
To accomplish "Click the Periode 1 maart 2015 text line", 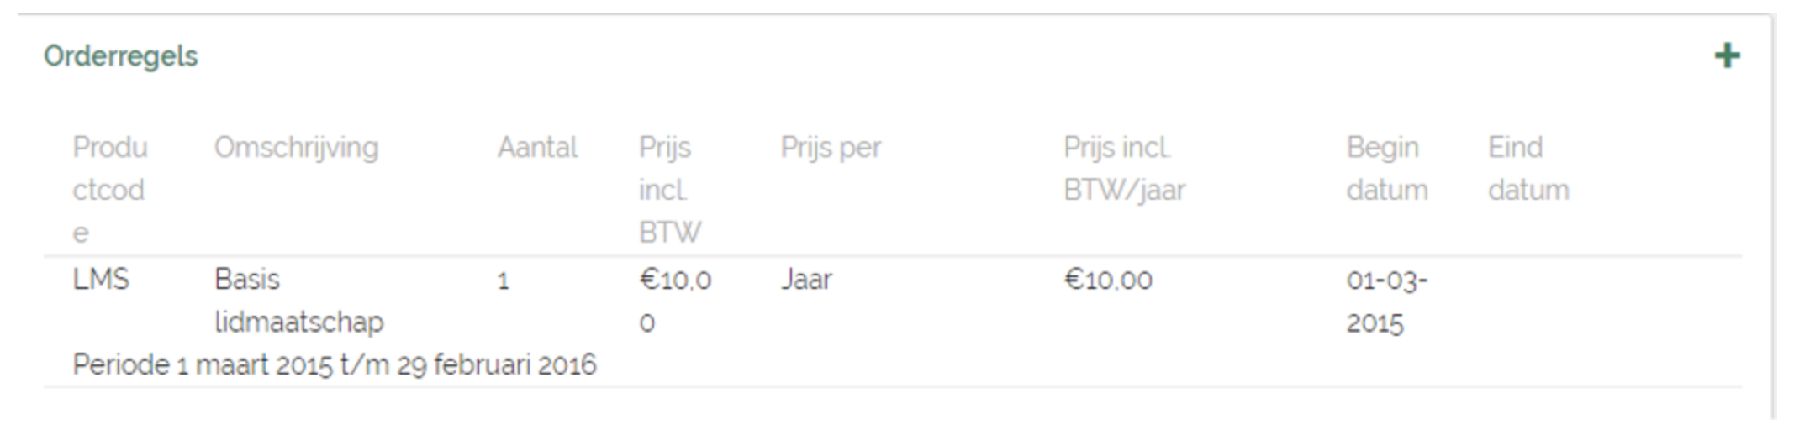I will (x=335, y=364).
